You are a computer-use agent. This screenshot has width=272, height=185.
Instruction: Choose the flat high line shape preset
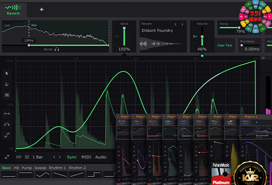[26, 174]
